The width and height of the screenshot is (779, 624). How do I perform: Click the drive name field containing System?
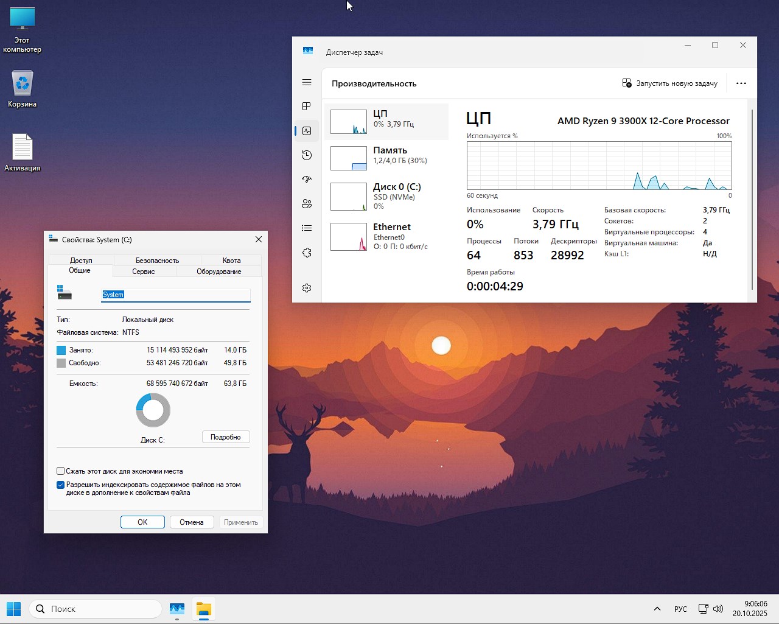click(x=176, y=295)
